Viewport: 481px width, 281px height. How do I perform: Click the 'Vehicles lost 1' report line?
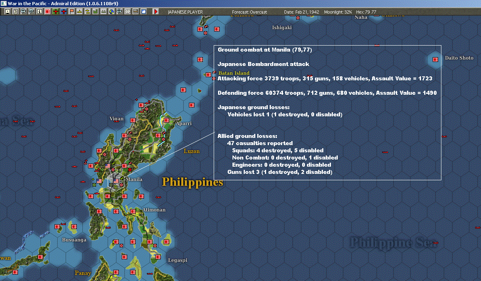tap(285, 114)
